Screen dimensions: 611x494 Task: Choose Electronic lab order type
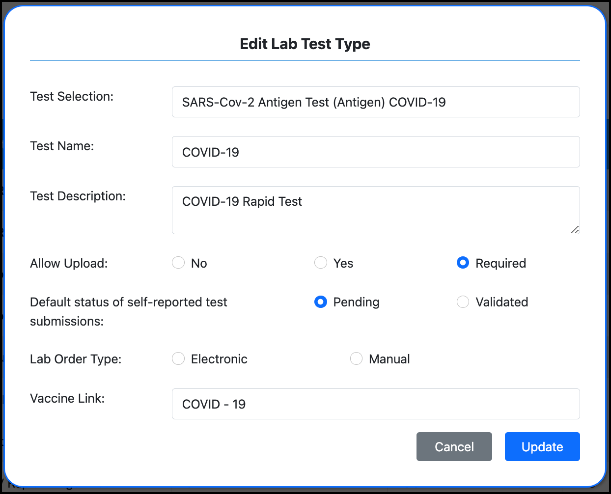(x=178, y=358)
